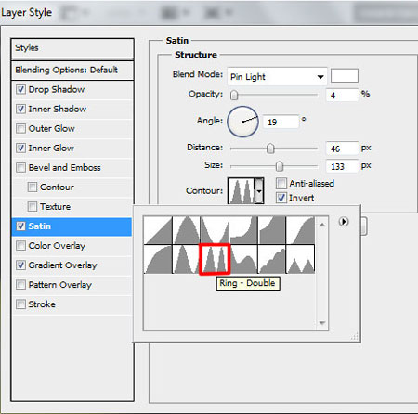Viewport: 418px width, 414px height.
Task: Click the Angle value field showing 19
Action: coord(281,122)
